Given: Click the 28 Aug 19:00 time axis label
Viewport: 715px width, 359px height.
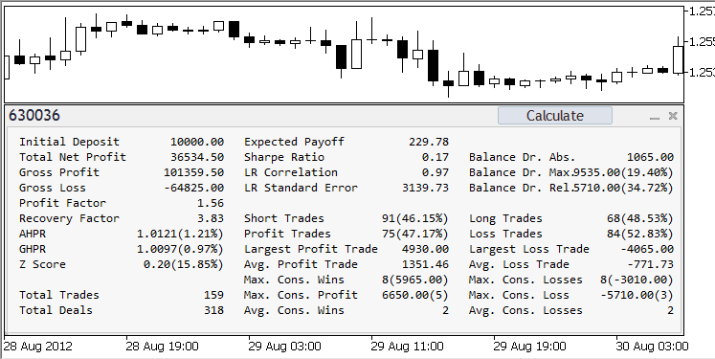Looking at the screenshot, I should pos(162,347).
